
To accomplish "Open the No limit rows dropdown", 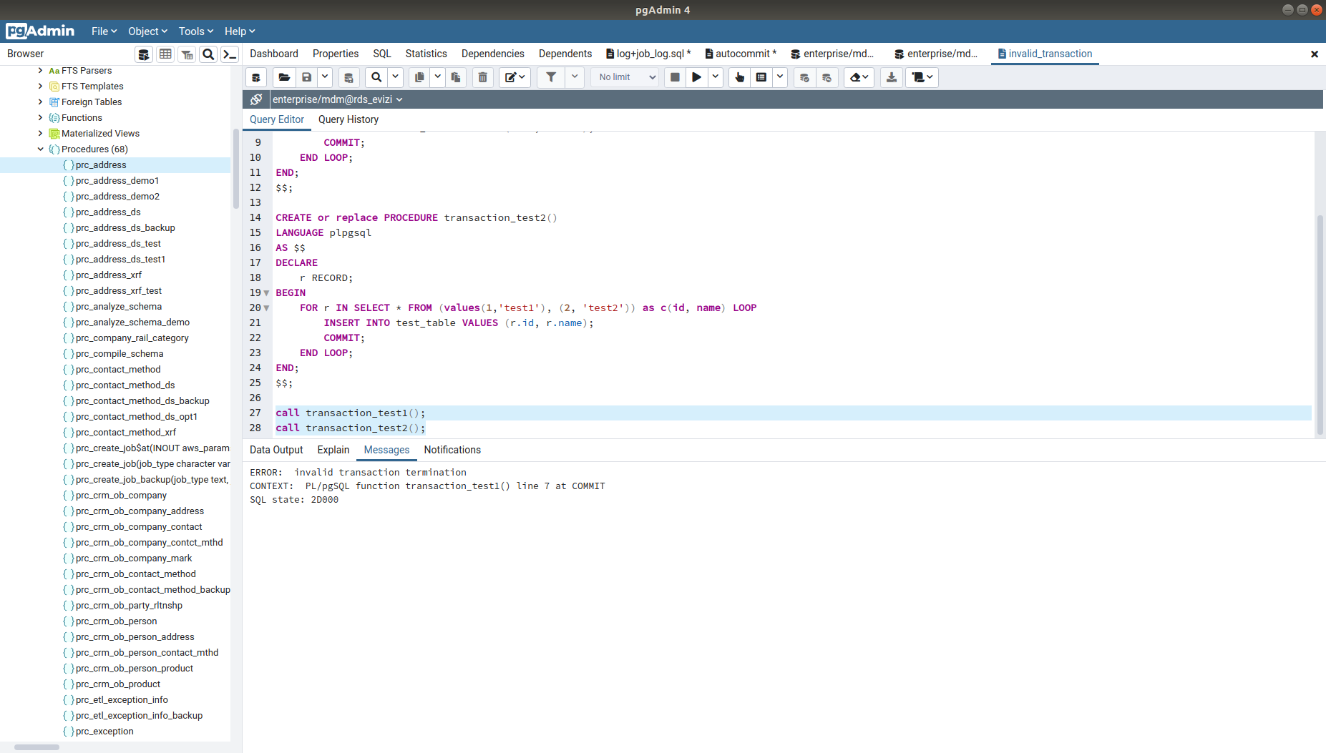I will pyautogui.click(x=628, y=77).
